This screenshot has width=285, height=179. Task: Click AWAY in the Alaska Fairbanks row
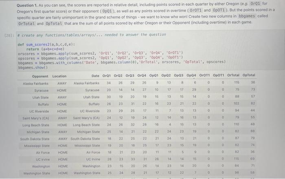[x=62, y=84]
